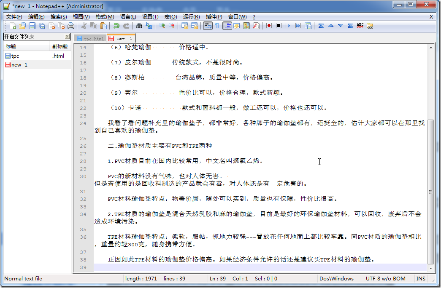The height and width of the screenshot is (288, 441).
Task: Open the Replace dialog icon
Action: tap(149, 26)
